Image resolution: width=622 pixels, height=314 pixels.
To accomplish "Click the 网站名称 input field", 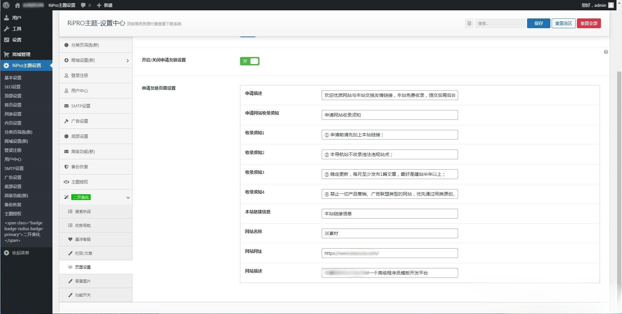I will [x=389, y=233].
